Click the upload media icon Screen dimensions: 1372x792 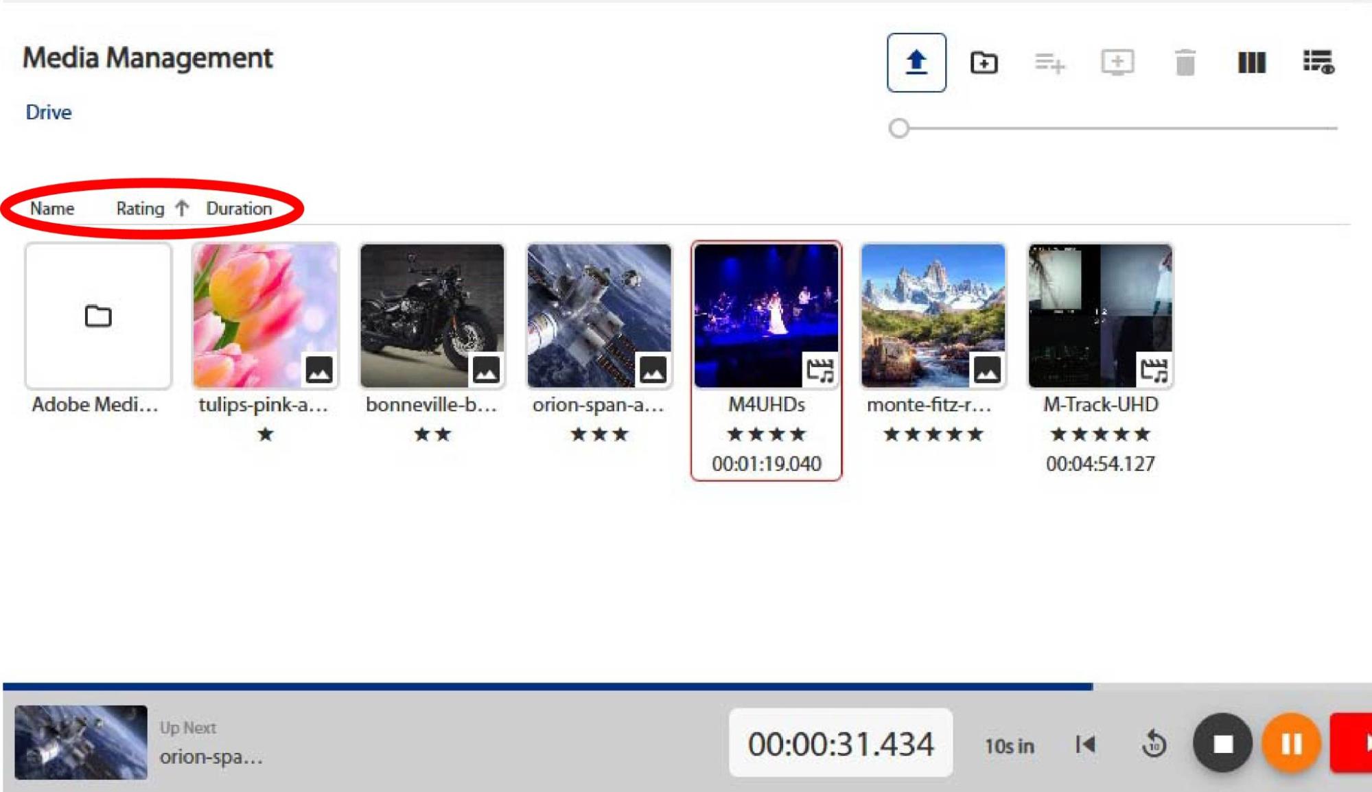click(916, 62)
